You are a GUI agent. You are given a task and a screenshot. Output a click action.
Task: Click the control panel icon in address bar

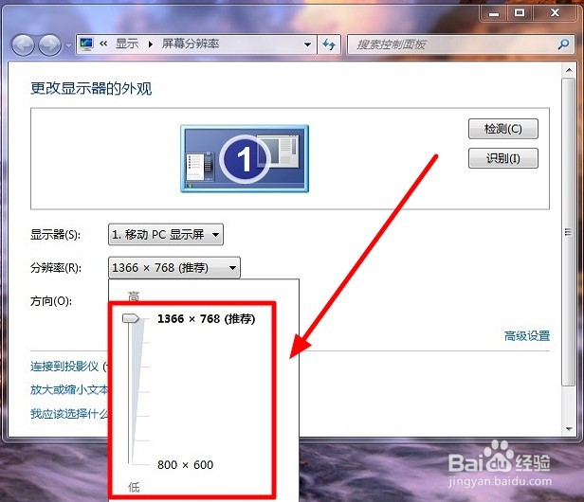(86, 44)
